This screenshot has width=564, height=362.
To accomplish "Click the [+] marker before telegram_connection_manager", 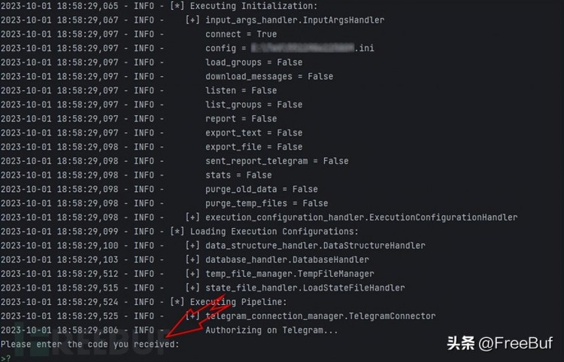I will (x=192, y=316).
